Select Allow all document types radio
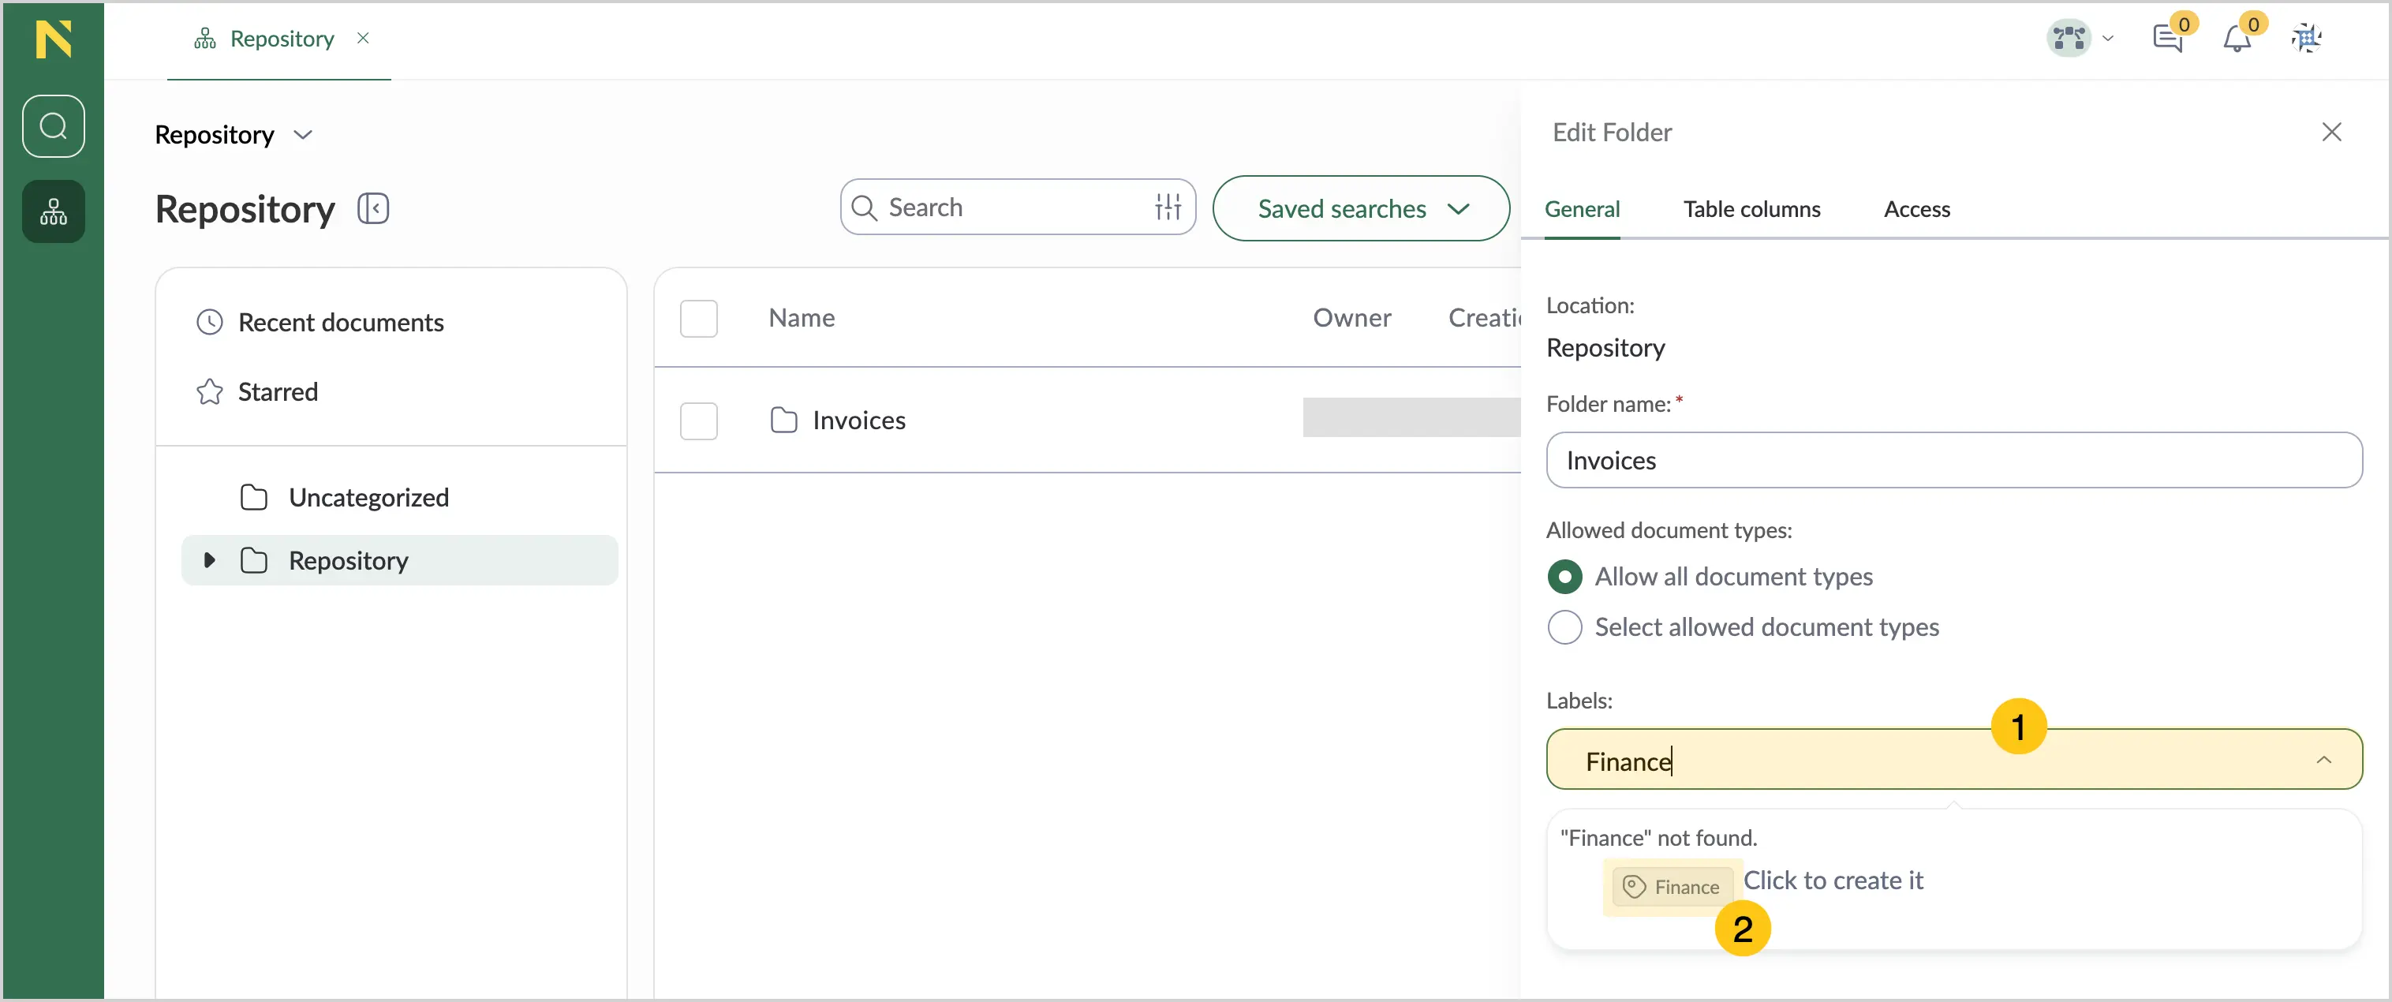 [1564, 577]
